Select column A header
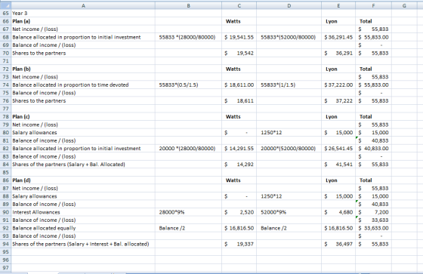 pos(83,5)
